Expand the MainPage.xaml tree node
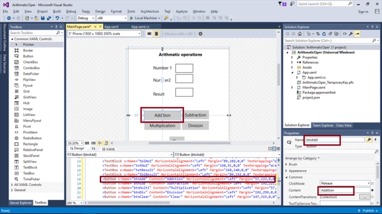This screenshot has height=214, width=382. click(x=292, y=87)
